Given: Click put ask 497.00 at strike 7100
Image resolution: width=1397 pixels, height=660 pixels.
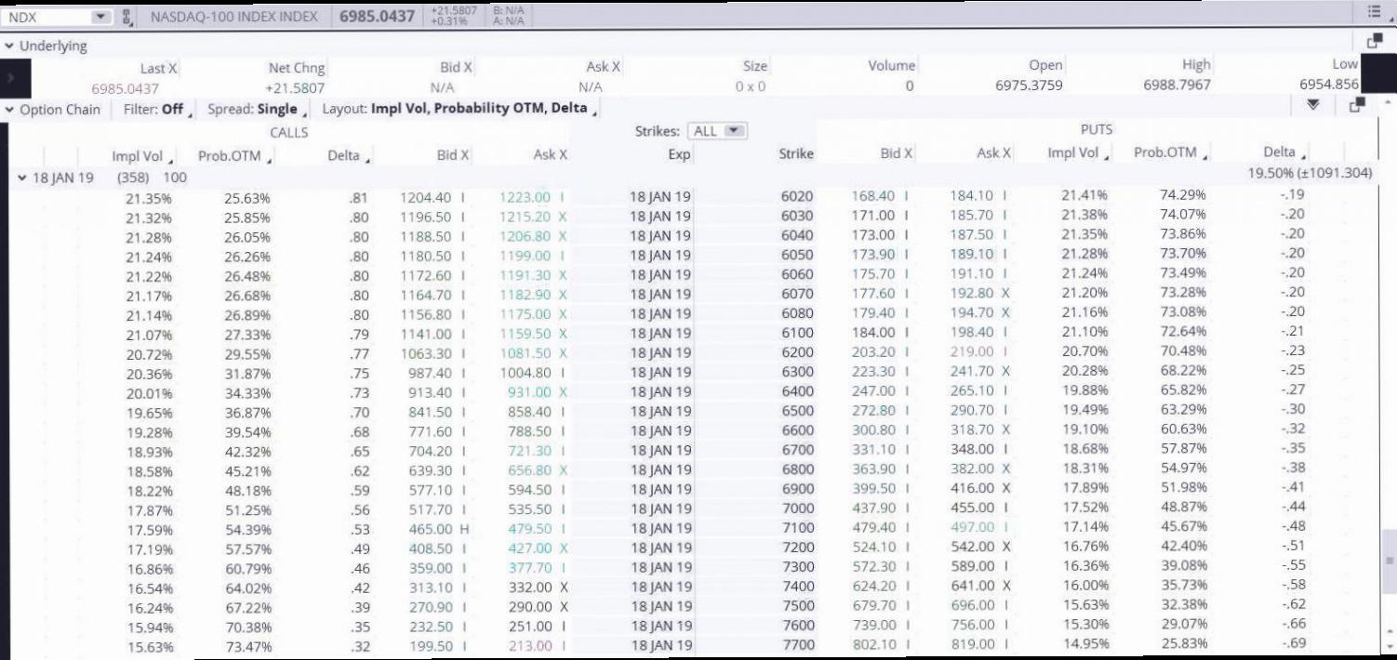Looking at the screenshot, I should 972,527.
